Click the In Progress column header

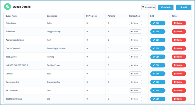[91, 16]
